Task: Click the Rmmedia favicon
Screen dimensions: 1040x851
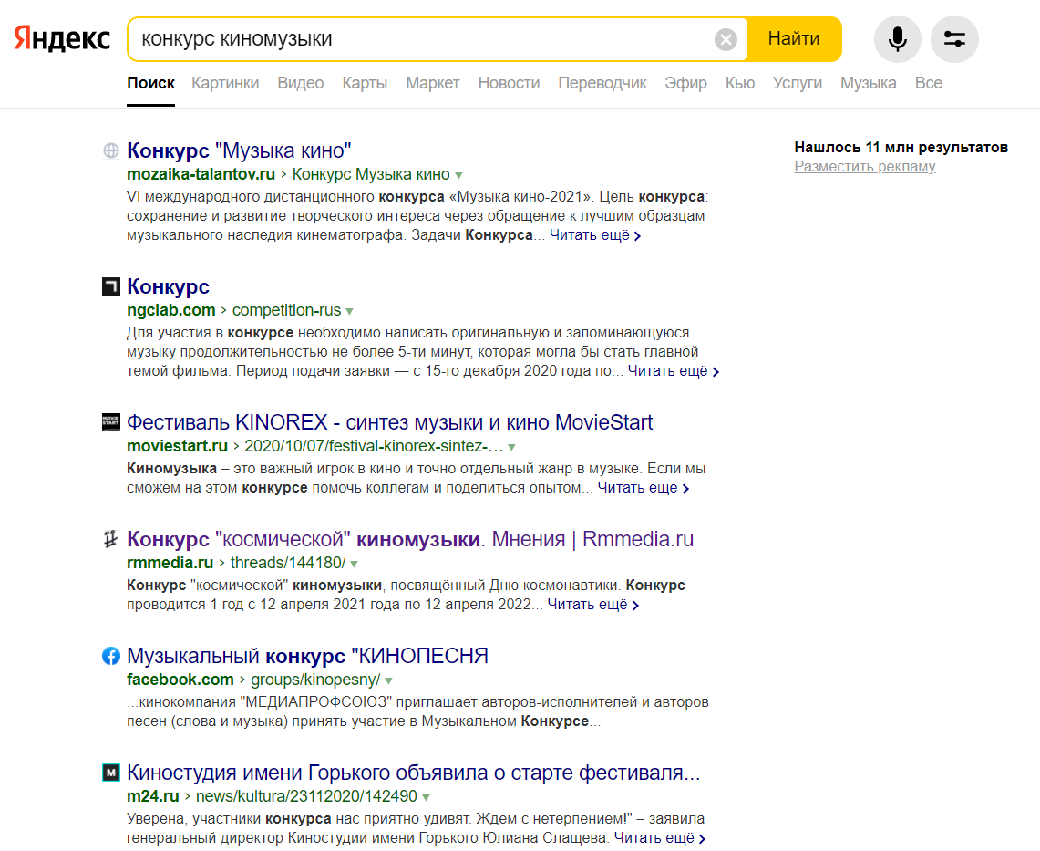Action: click(111, 539)
